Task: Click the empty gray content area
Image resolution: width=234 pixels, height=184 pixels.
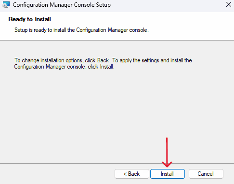Action: (x=117, y=113)
